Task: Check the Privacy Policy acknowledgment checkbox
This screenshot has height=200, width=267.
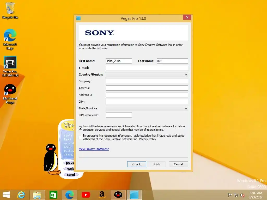Action: pos(80,137)
